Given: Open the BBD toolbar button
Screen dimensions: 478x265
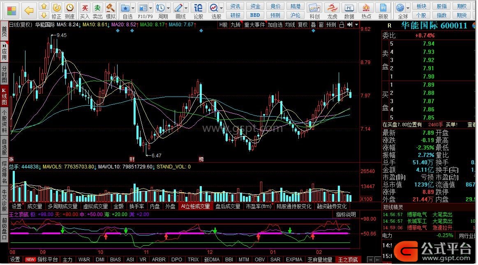Looking at the screenshot, I should (x=255, y=15).
